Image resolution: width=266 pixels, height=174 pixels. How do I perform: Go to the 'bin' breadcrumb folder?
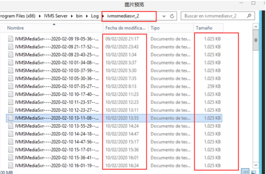click(x=79, y=16)
